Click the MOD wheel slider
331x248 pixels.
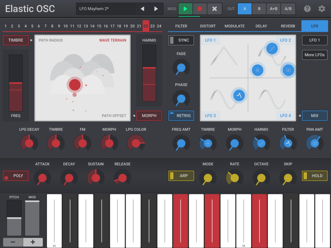pos(32,218)
